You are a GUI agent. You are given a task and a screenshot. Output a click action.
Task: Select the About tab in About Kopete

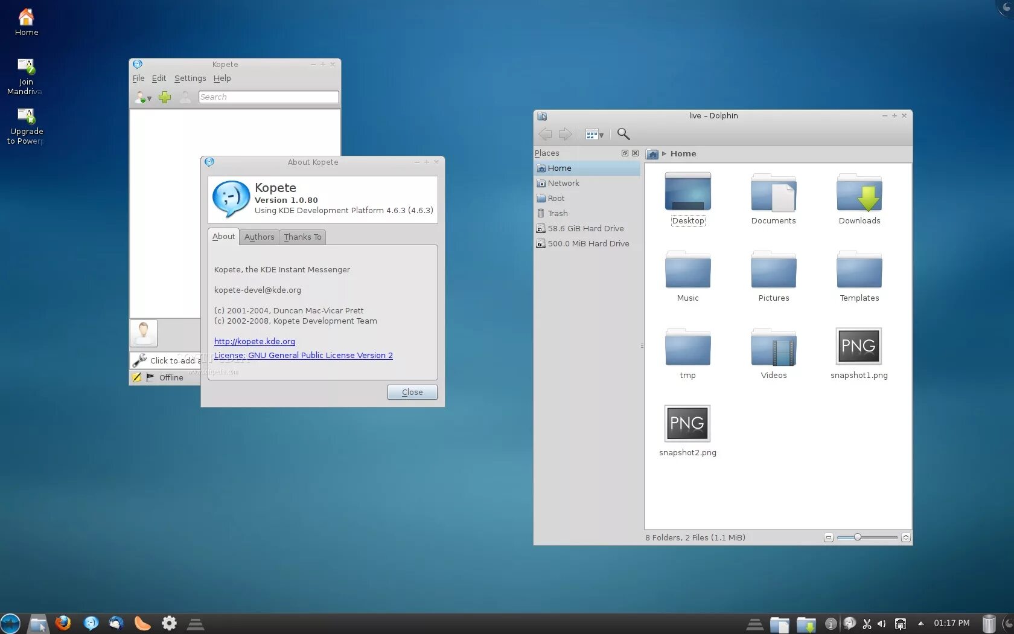pos(223,237)
